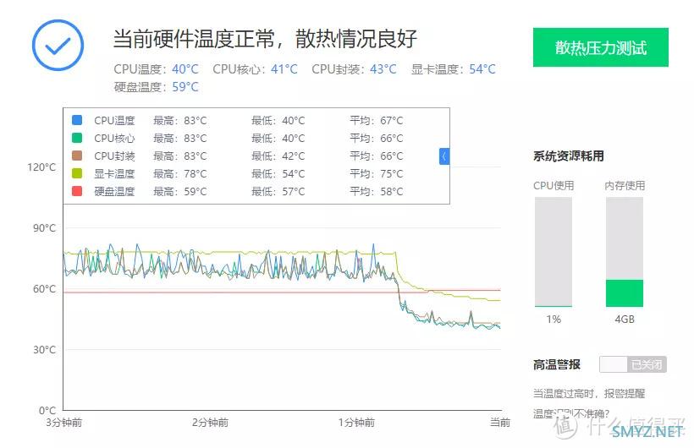Image resolution: width=694 pixels, height=448 pixels.
Task: Click 平均: 58°C in 硬盘温度 row
Action: [377, 192]
